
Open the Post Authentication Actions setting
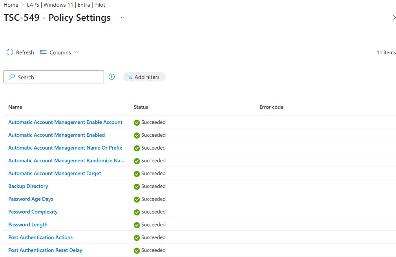coord(40,237)
